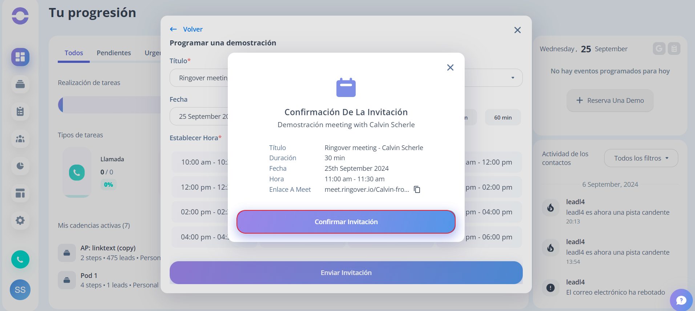This screenshot has width=695, height=311.
Task: Open the people group icon in sidebar
Action: pos(20,139)
